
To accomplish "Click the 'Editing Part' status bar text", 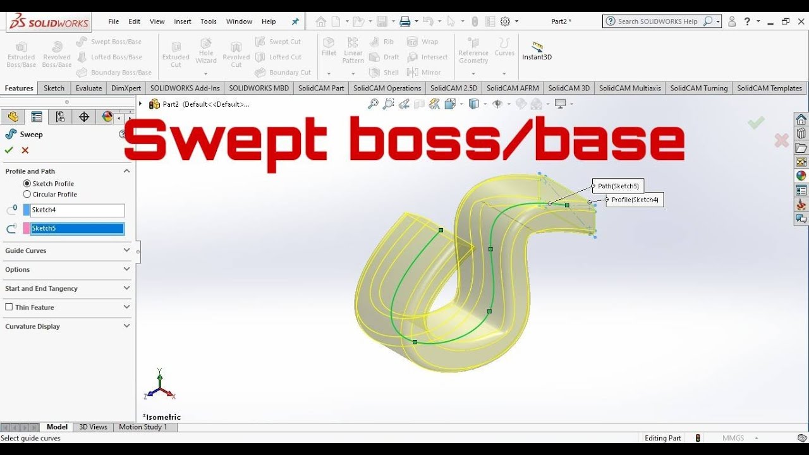I will coord(662,438).
